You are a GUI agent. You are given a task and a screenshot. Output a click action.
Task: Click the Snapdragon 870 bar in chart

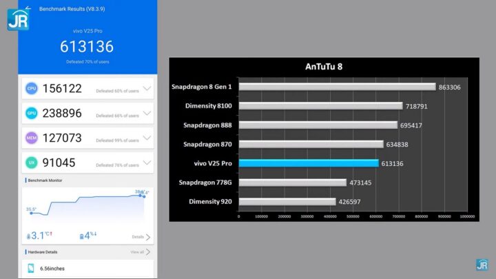[311, 144]
